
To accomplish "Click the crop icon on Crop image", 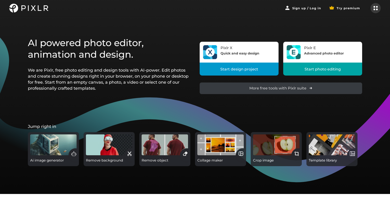I will 297,154.
